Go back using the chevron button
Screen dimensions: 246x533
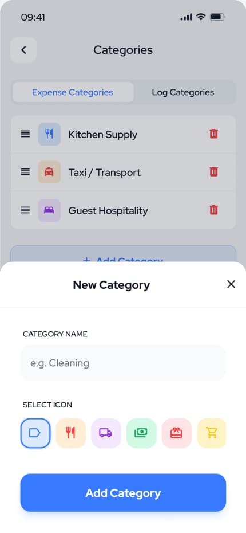click(23, 50)
